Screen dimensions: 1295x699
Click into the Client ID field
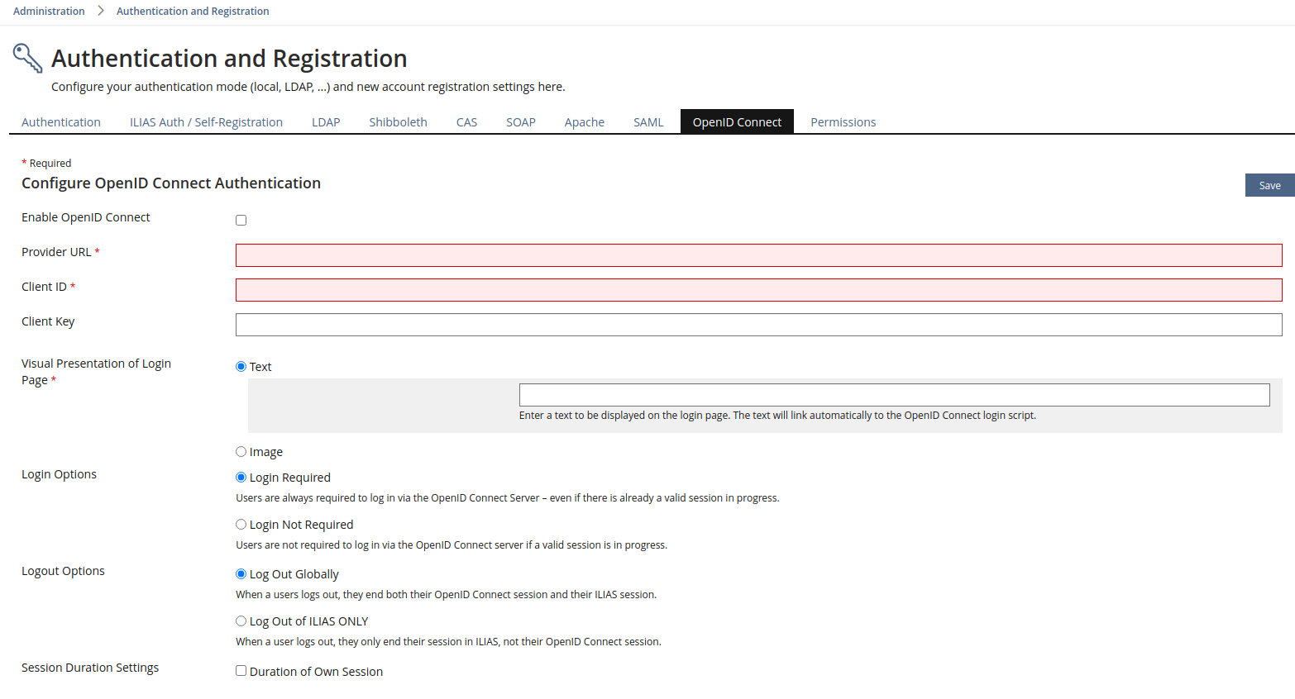tap(758, 290)
